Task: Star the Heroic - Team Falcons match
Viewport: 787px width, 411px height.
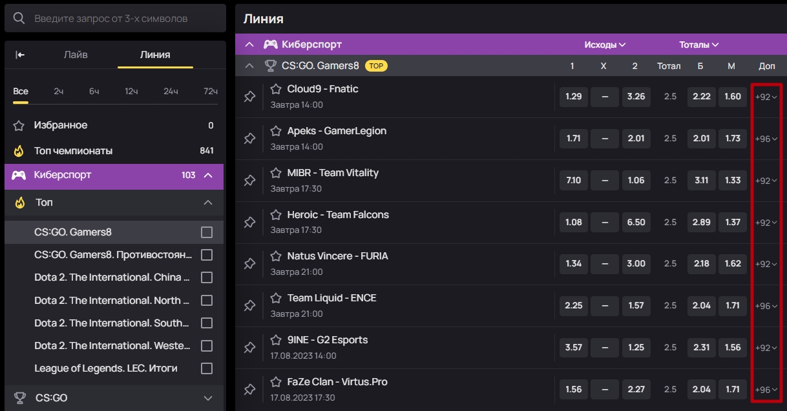Action: click(276, 215)
